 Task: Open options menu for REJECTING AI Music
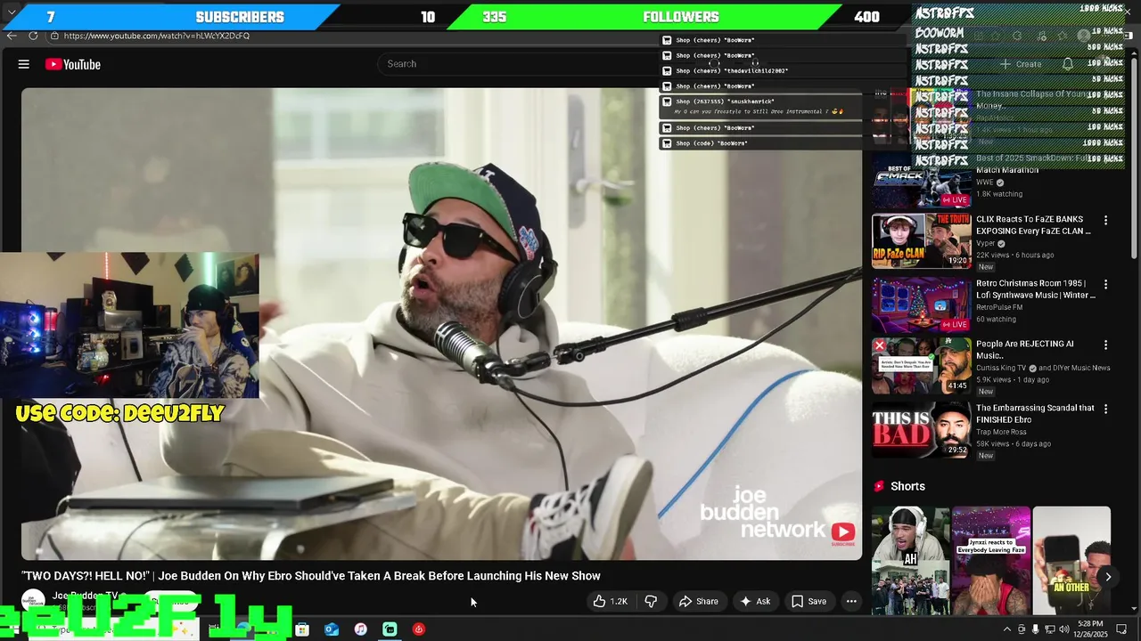[x=1106, y=345]
